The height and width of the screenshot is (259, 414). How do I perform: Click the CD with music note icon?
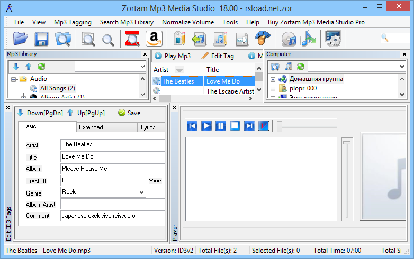(x=289, y=39)
